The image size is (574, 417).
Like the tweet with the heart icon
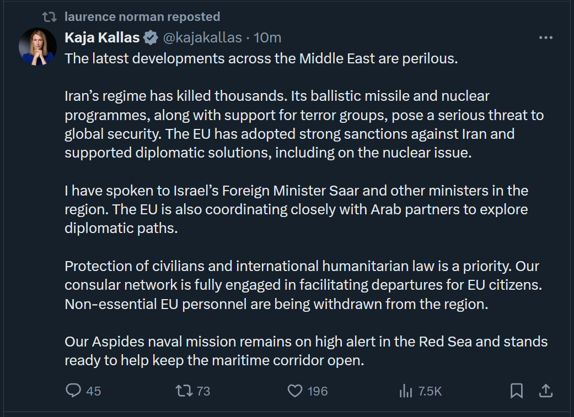(296, 391)
